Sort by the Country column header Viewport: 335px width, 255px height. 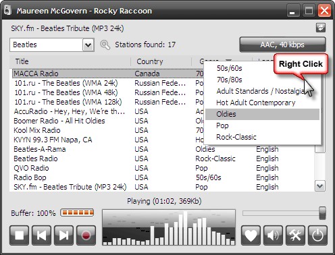(x=161, y=61)
